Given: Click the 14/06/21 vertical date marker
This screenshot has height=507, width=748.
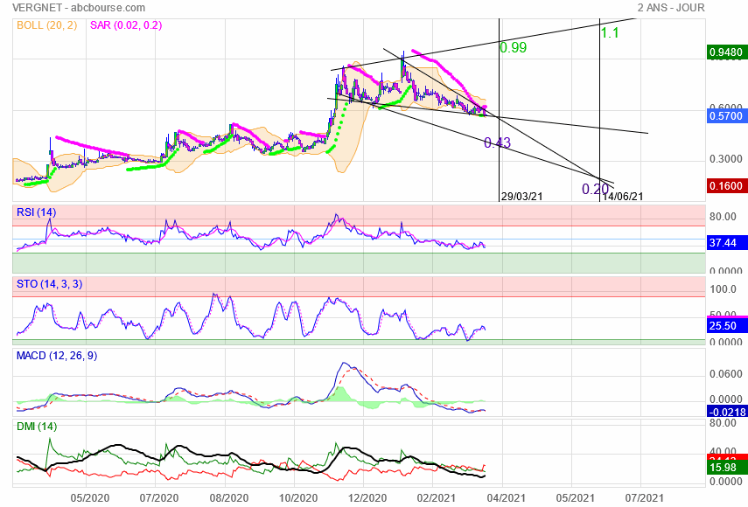Looking at the screenshot, I should (x=622, y=197).
